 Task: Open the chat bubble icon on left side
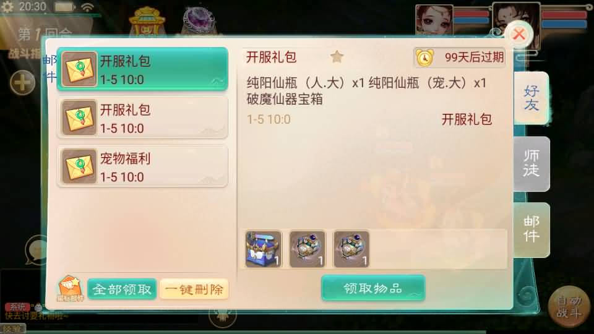tap(35, 250)
